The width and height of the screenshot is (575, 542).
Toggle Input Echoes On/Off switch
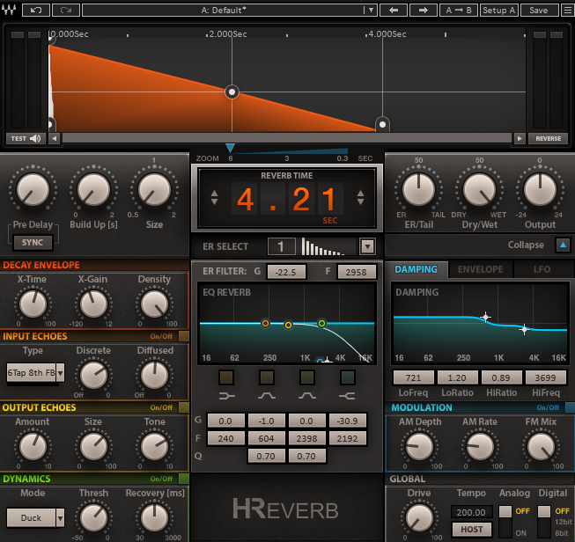183,336
